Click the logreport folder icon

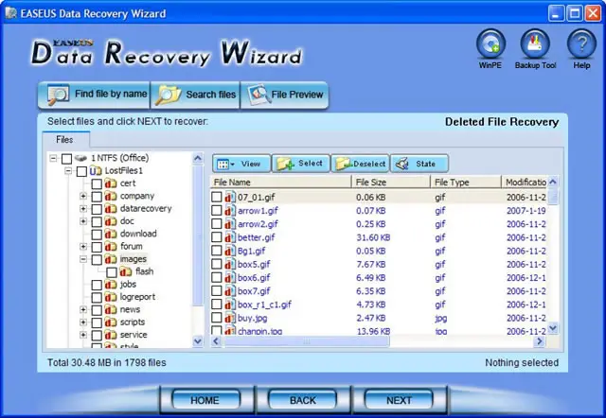(x=111, y=297)
